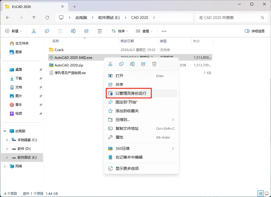Open 属性 from the context menu
This screenshot has height=197, width=271.
pyautogui.click(x=141, y=137)
